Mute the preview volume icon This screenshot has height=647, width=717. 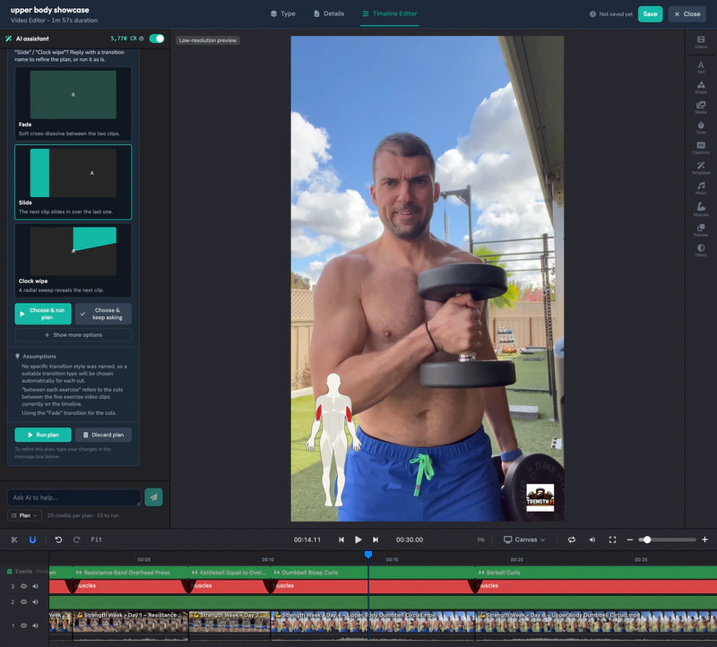(592, 539)
